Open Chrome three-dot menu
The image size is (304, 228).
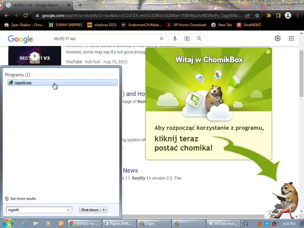tap(297, 15)
